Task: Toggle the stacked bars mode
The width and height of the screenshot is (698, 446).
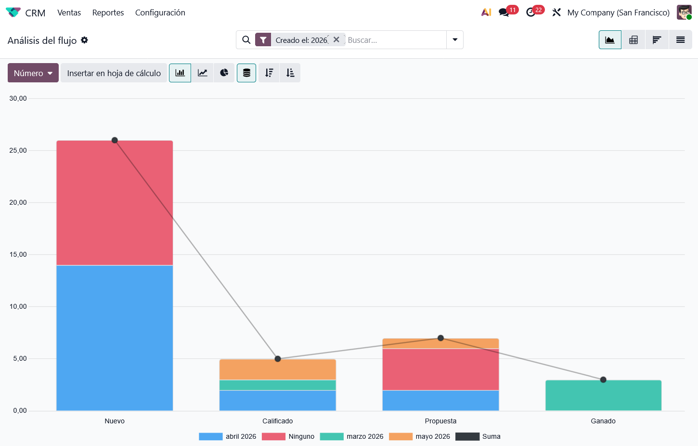Action: tap(246, 73)
